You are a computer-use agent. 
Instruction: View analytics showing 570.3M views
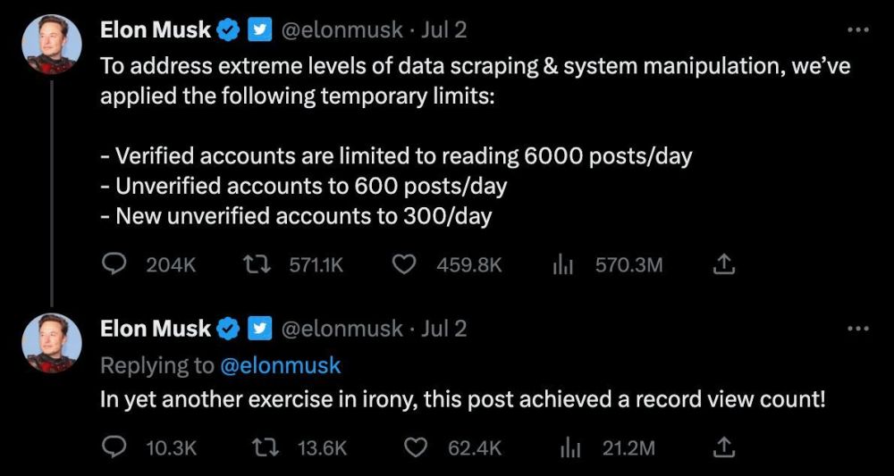562,264
